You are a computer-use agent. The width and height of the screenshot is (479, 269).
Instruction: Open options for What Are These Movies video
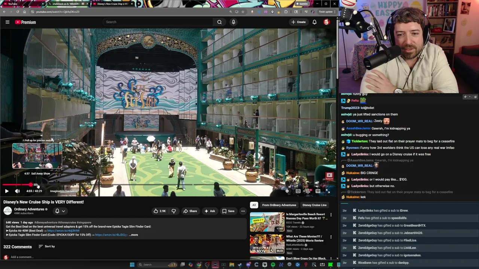tap(331, 237)
